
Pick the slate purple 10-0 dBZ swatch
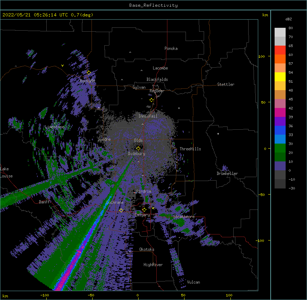tap(280, 166)
